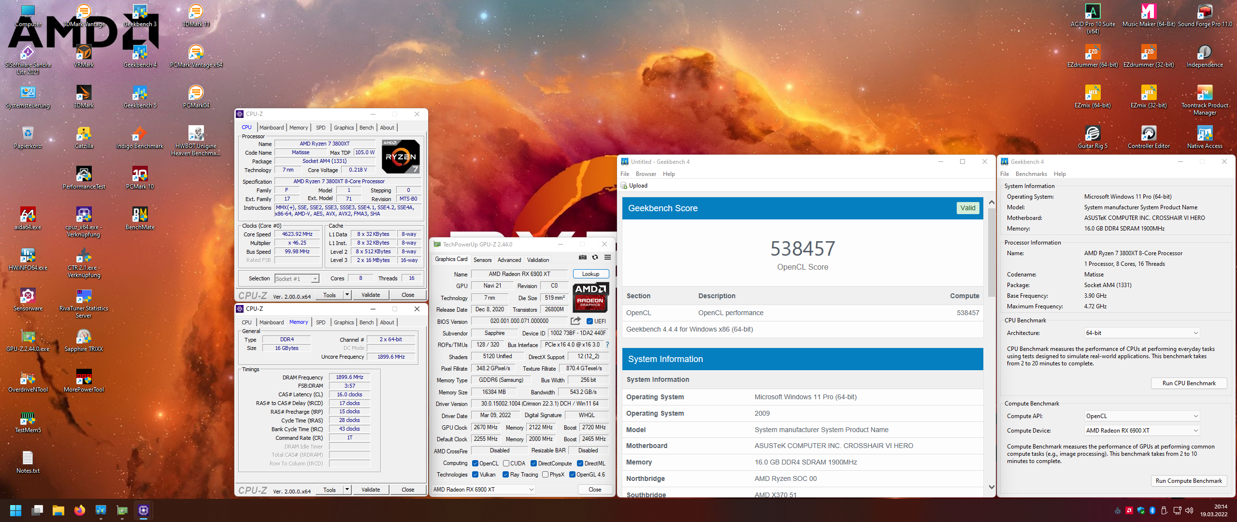This screenshot has width=1237, height=522.
Task: Open the Notes.txt file icon
Action: coord(28,462)
